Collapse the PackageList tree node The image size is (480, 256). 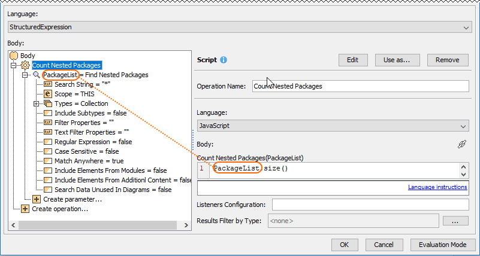tap(25, 75)
